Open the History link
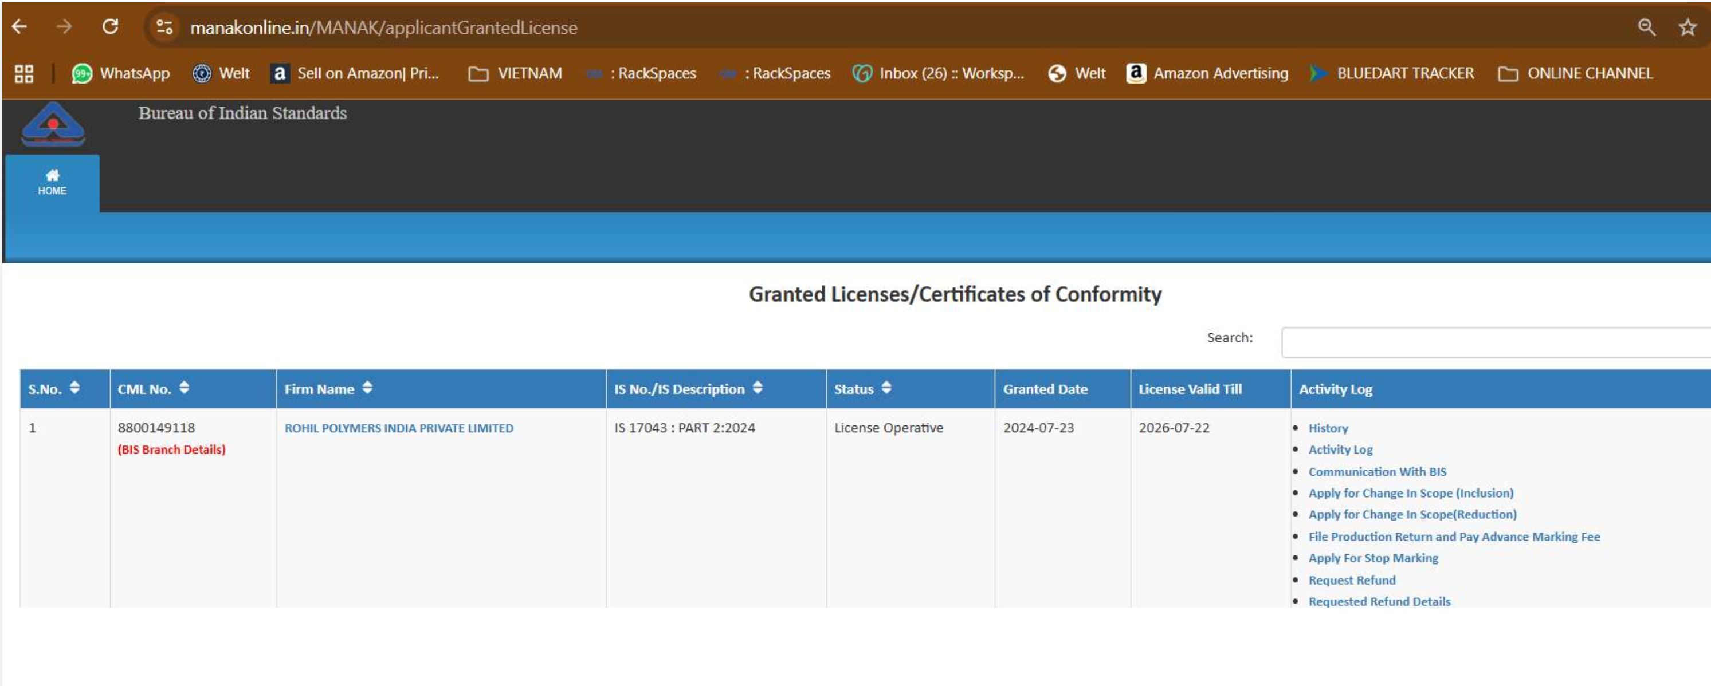 1328,428
